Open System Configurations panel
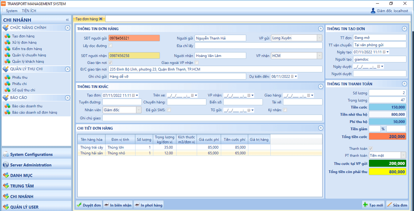Image resolution: width=414 pixels, height=211 pixels. tap(31, 155)
